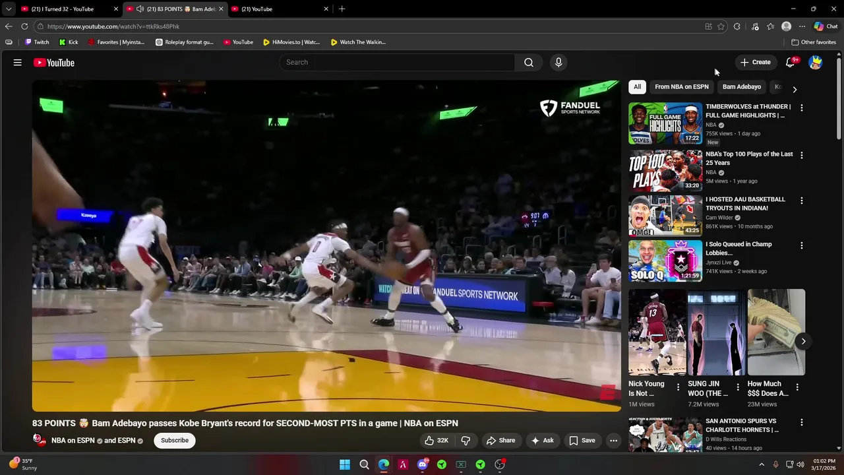
Task: Select the Bam Adebayo filter chip
Action: (x=741, y=87)
